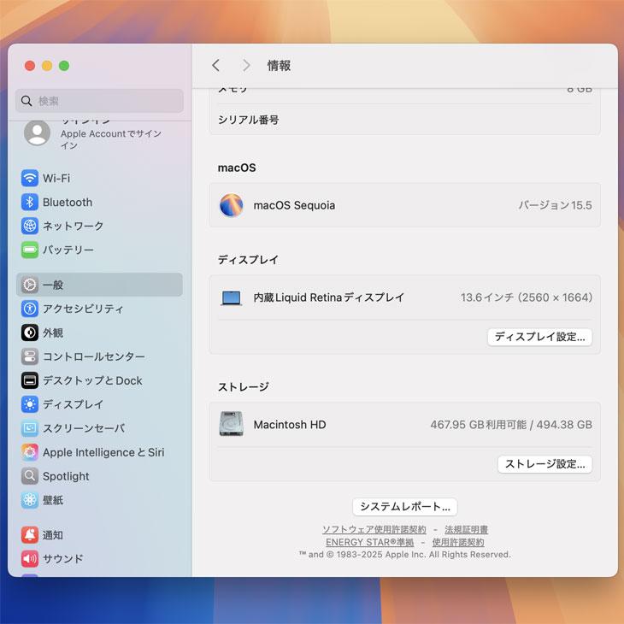Open the デスクトップとDock icon
Image resolution: width=624 pixels, height=624 pixels.
pos(29,380)
